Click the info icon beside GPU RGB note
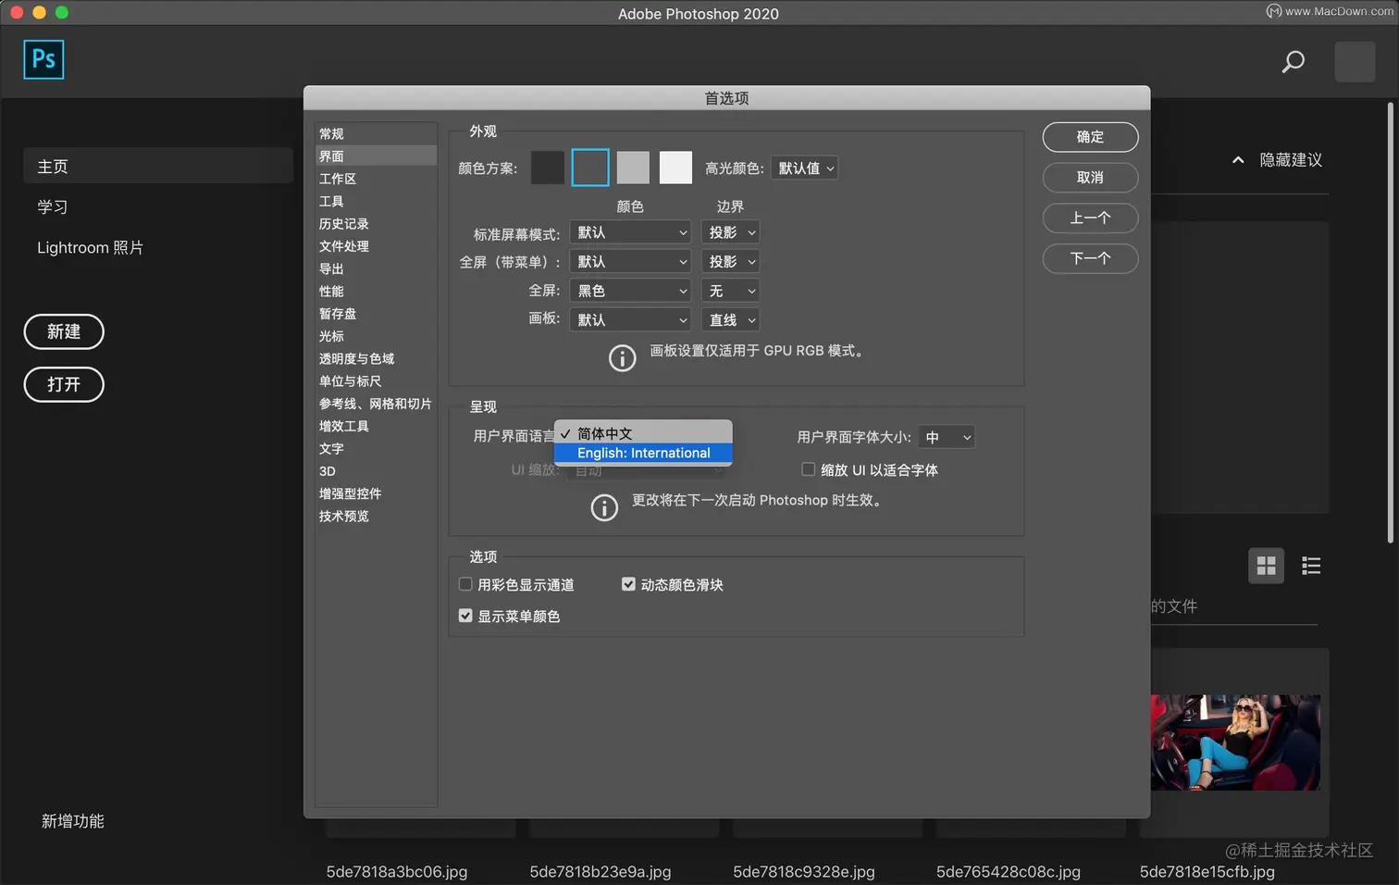Image resolution: width=1399 pixels, height=885 pixels. pos(622,357)
